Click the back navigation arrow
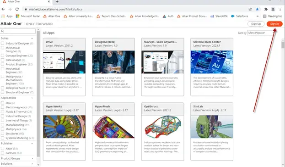 click(x=3, y=9)
